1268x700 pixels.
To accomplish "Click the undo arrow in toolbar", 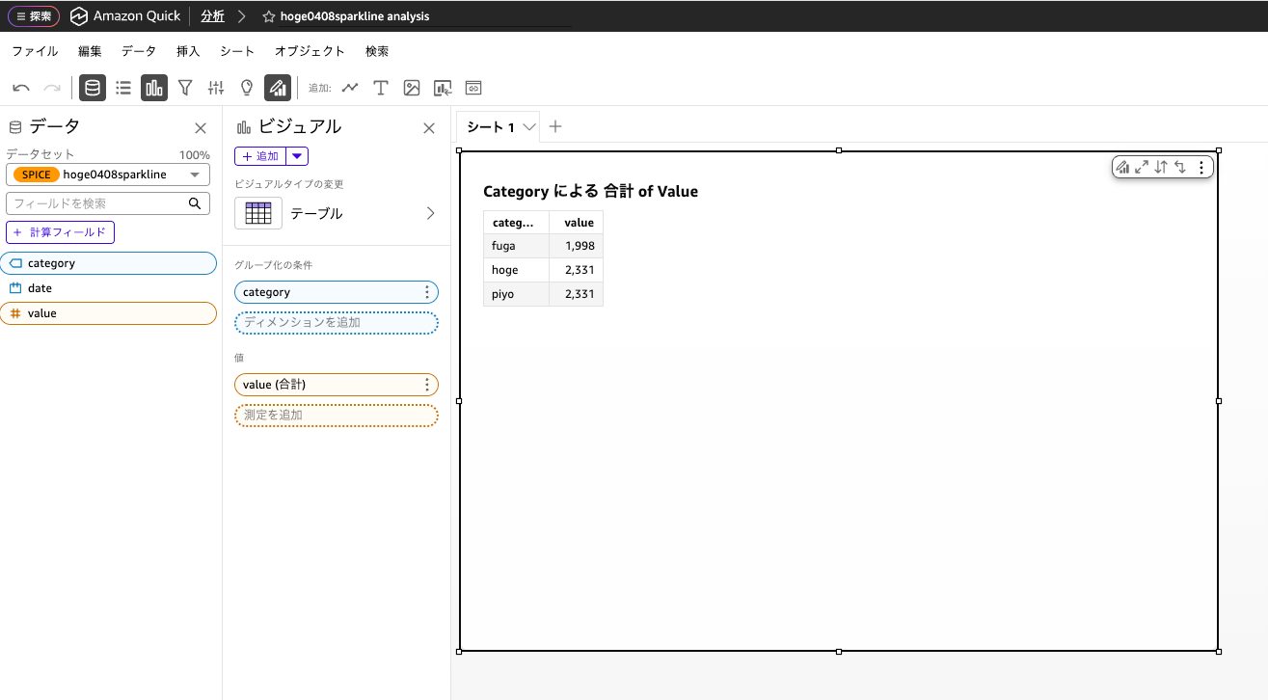I will click(21, 88).
